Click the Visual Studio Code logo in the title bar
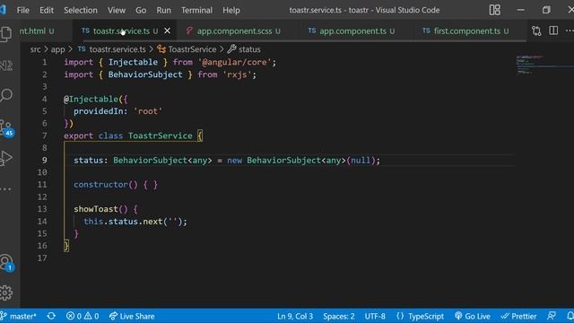This screenshot has width=574, height=323. 3,10
